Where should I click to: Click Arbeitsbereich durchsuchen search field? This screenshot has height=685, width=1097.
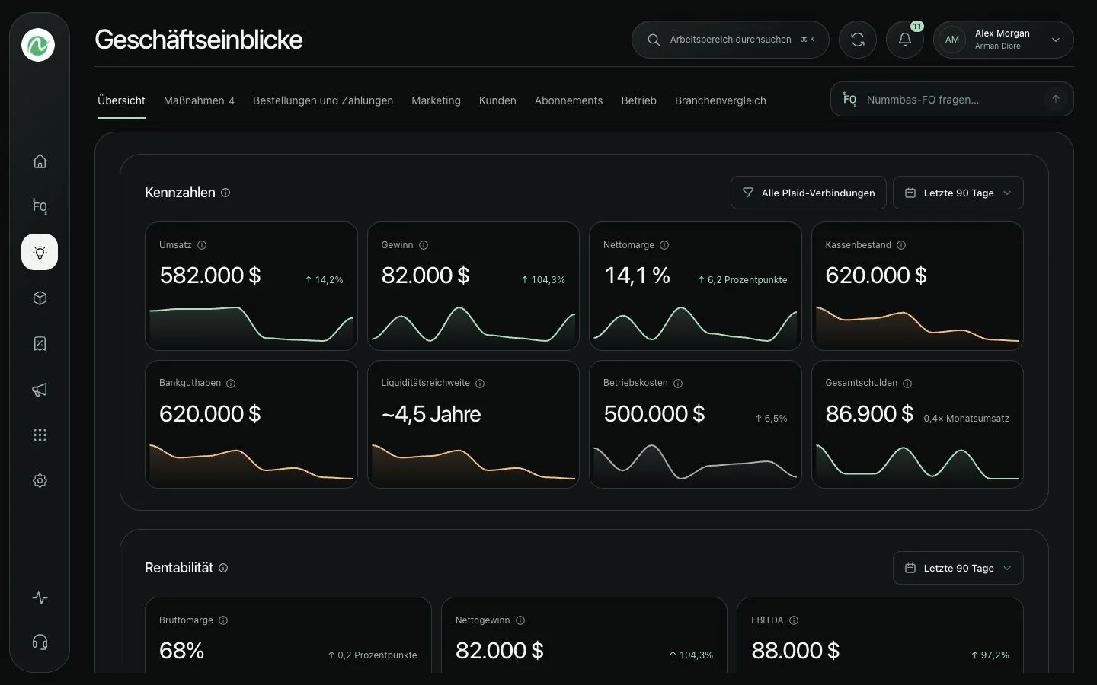coord(730,40)
